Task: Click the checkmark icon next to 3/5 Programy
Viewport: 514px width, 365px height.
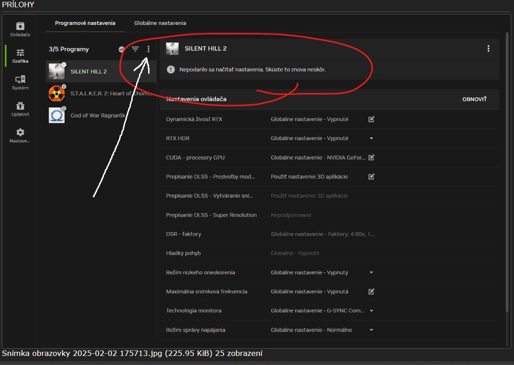Action: tap(122, 49)
